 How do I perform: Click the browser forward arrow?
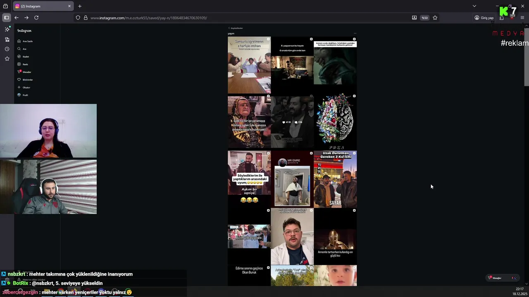pyautogui.click(x=26, y=18)
